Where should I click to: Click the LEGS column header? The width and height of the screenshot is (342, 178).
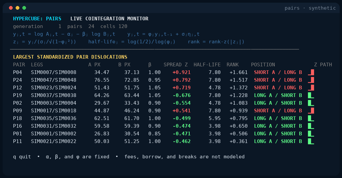(x=37, y=65)
